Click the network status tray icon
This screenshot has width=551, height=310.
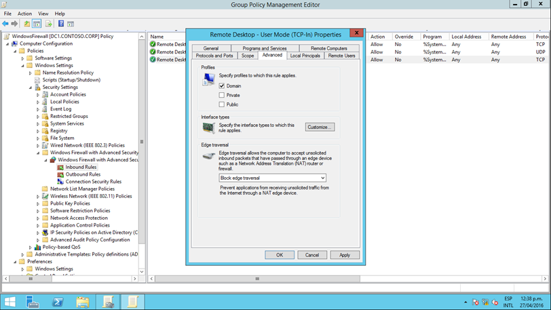coord(485,303)
